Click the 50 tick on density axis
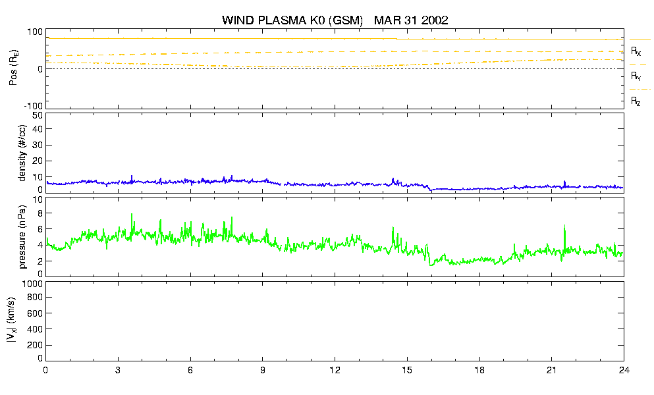The width and height of the screenshot is (654, 395). (38, 115)
